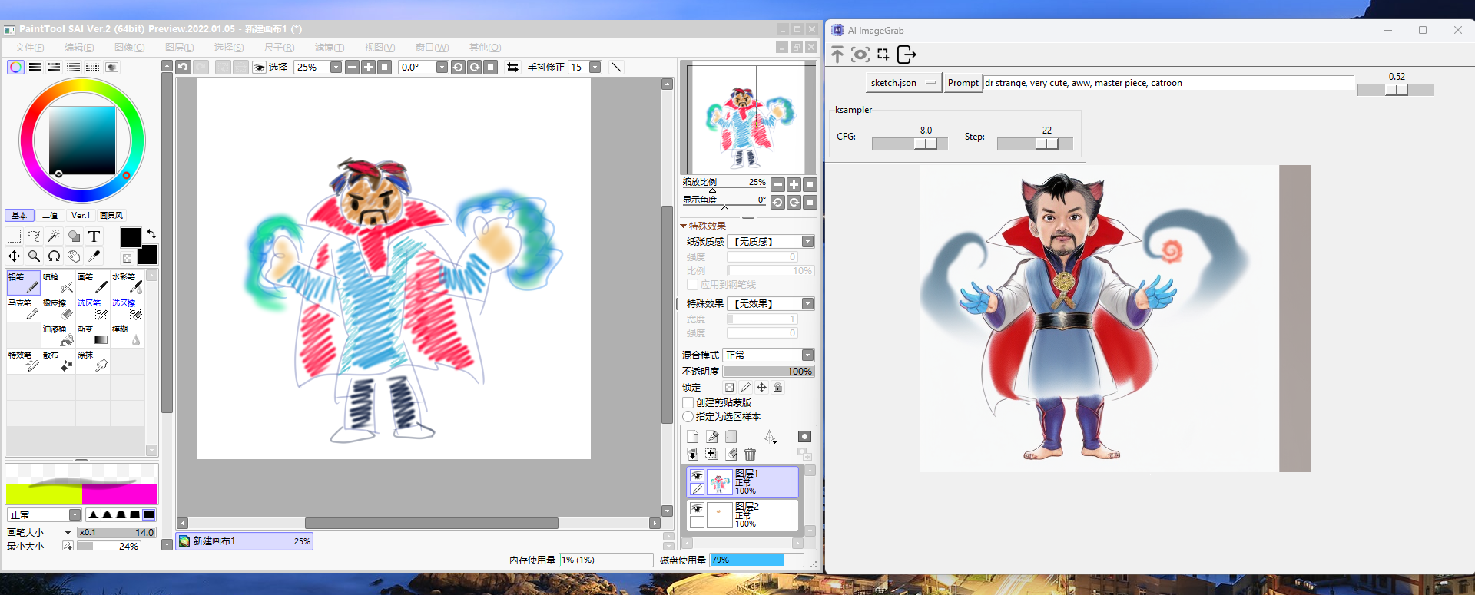Flip canvas horizontally with double-arrow icon
The image size is (1475, 595).
point(512,68)
